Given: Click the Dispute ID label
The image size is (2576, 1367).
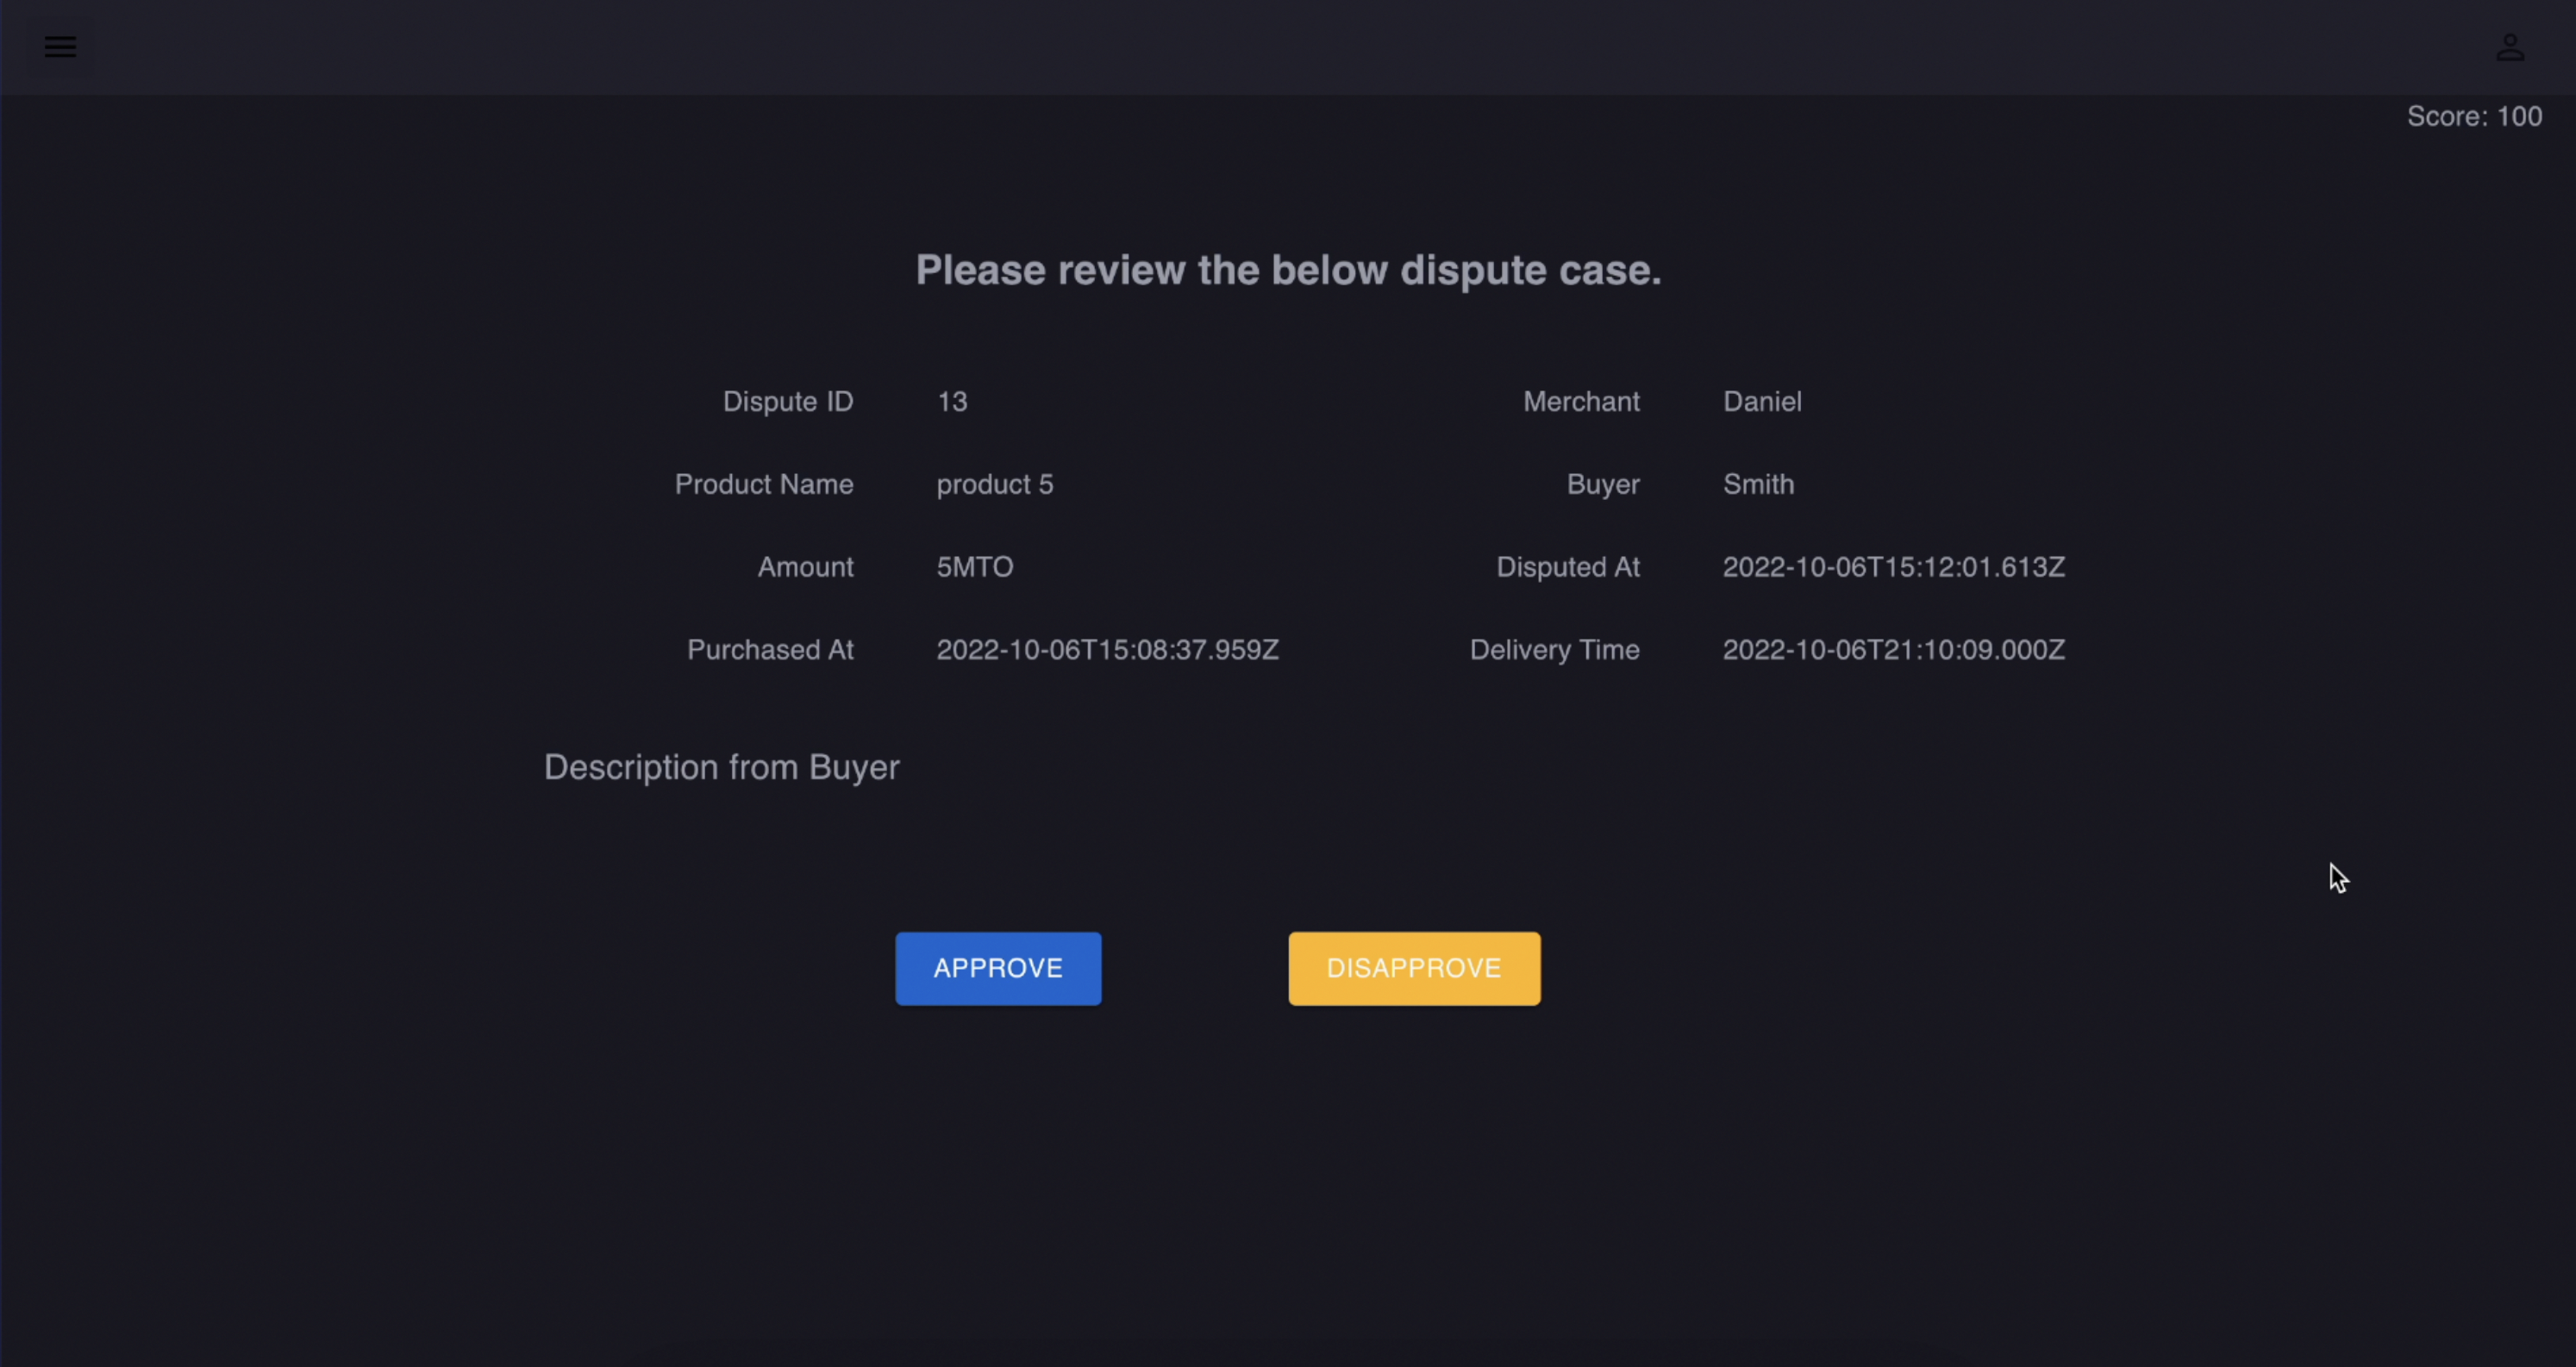Looking at the screenshot, I should (787, 401).
